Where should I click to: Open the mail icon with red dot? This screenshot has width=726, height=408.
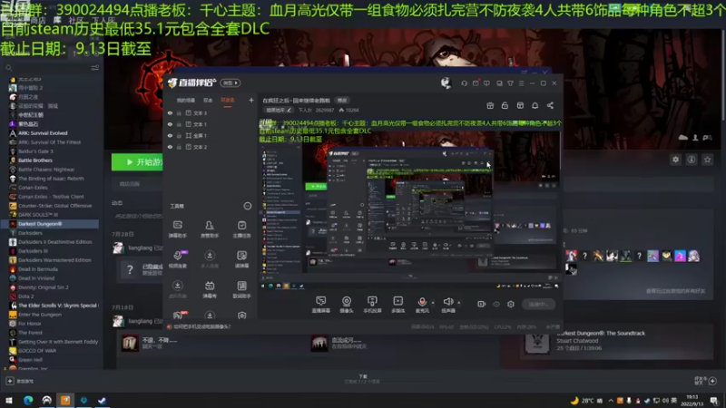(476, 83)
